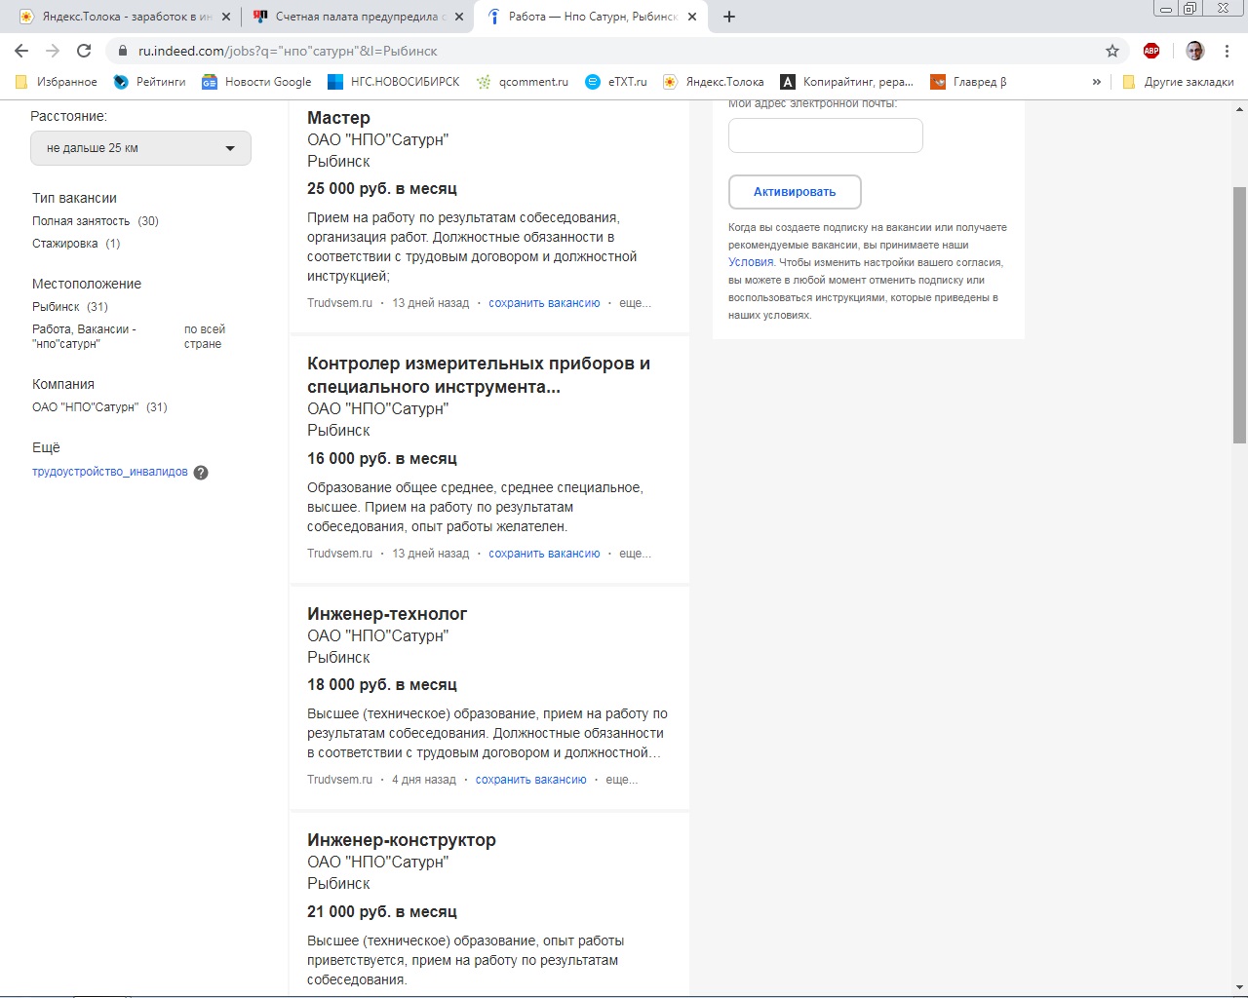This screenshot has height=998, width=1248.
Task: Open the Контролер измерительных приборов job listing
Action: click(479, 375)
